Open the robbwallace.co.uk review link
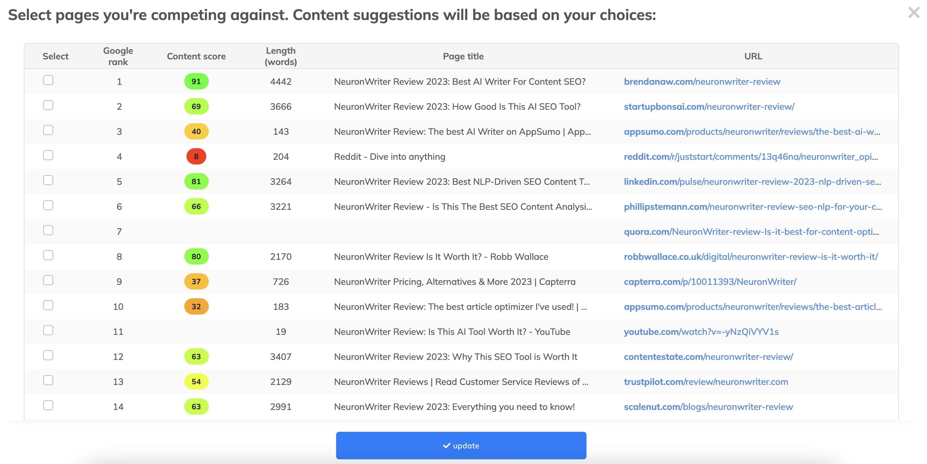The image size is (927, 464). pos(751,257)
